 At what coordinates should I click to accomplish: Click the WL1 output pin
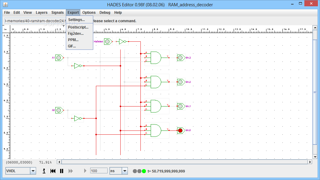coord(181,106)
